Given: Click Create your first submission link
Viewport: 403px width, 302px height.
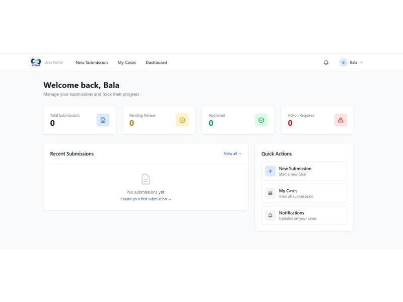Looking at the screenshot, I should pyautogui.click(x=146, y=199).
